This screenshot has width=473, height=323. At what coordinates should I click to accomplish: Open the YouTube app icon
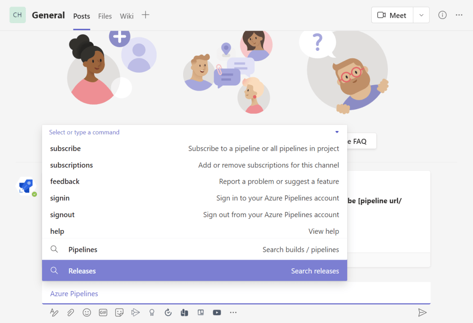coord(217,312)
